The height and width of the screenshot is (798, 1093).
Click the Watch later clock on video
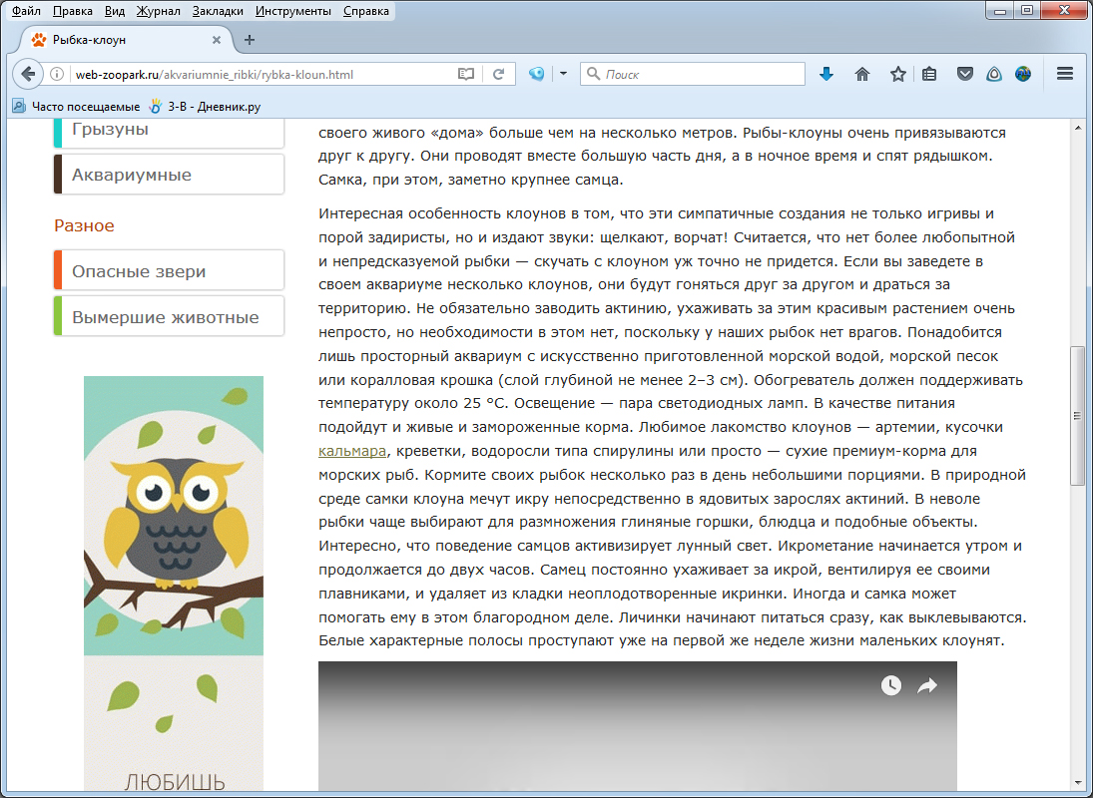890,685
